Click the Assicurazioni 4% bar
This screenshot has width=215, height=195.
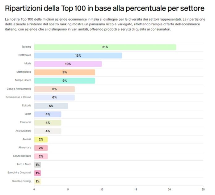pyautogui.click(x=48, y=131)
